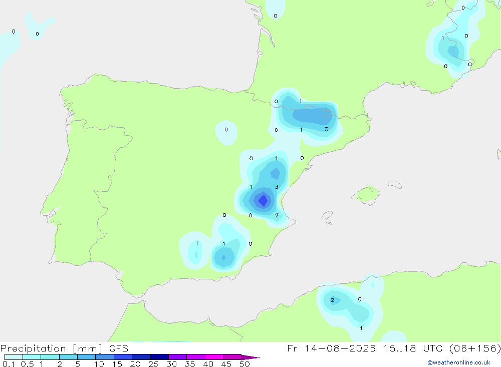Select the 40–45 mm magenta legend swatch

214,357
